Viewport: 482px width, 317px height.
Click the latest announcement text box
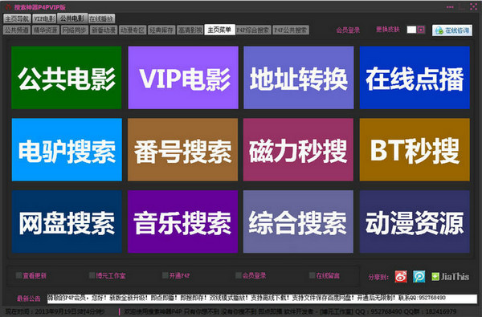coord(262,298)
